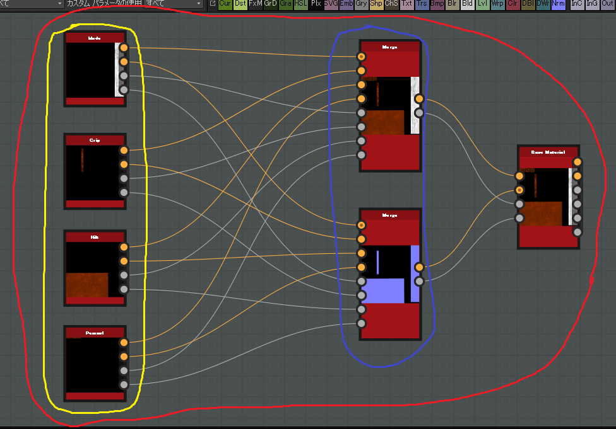Image resolution: width=616 pixels, height=429 pixels.
Task: Select the Base Material node
Action: [548, 197]
